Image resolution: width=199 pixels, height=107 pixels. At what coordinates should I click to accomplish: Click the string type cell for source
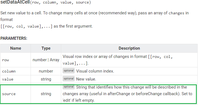[x=46, y=94]
